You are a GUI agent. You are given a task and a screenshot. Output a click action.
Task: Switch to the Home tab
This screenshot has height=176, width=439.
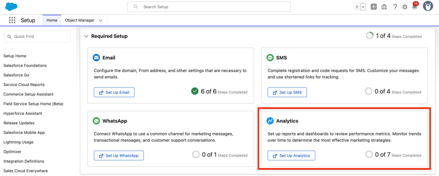[x=51, y=20]
